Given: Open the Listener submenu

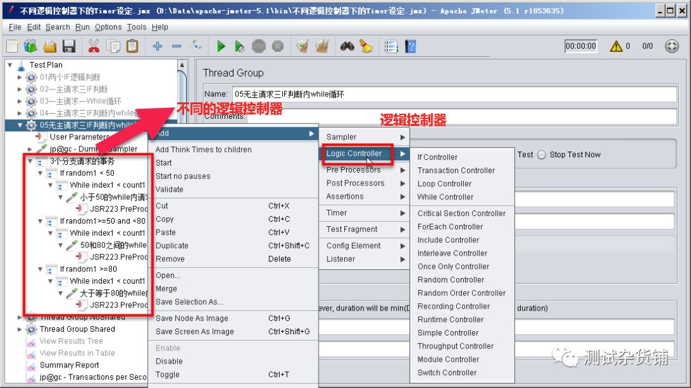Looking at the screenshot, I should (365, 259).
